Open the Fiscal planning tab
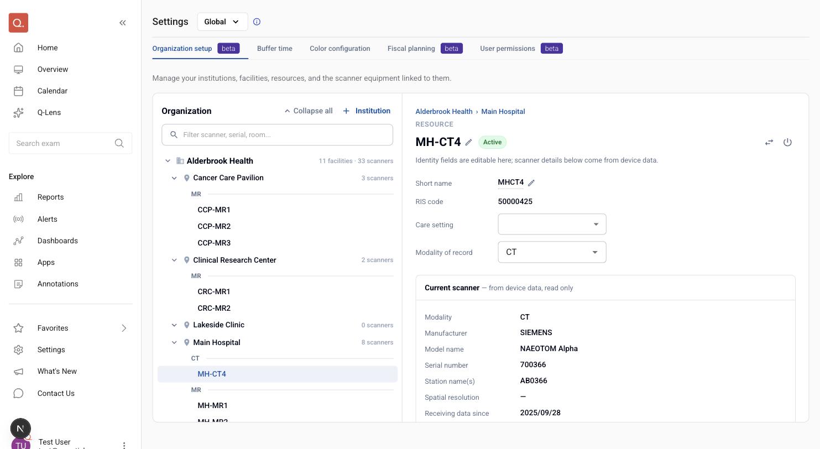Image resolution: width=820 pixels, height=449 pixels. [425, 49]
